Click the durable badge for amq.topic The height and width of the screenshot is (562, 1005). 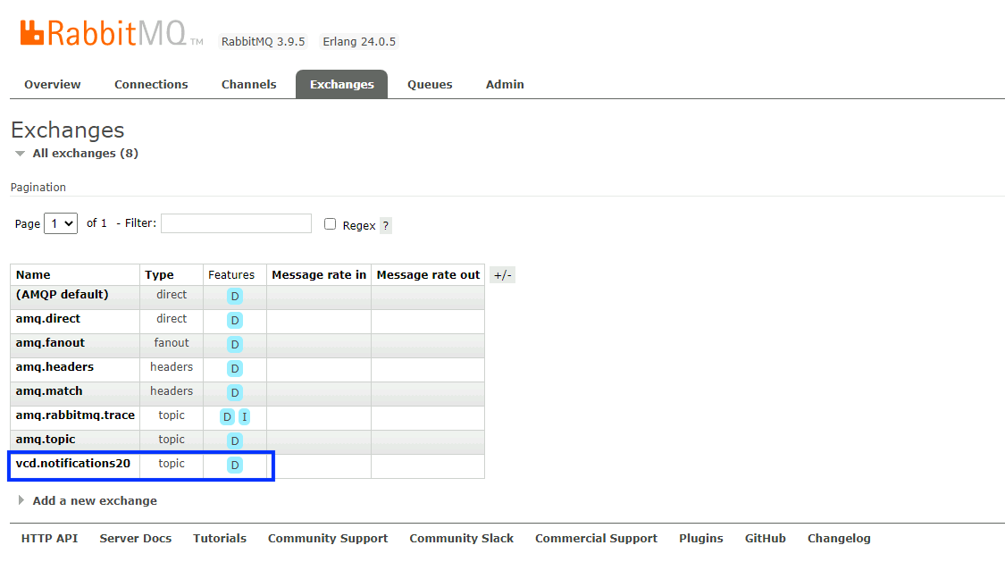(235, 440)
